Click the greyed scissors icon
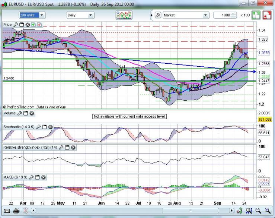Screen dimensions: 275x218 (x=26, y=211)
